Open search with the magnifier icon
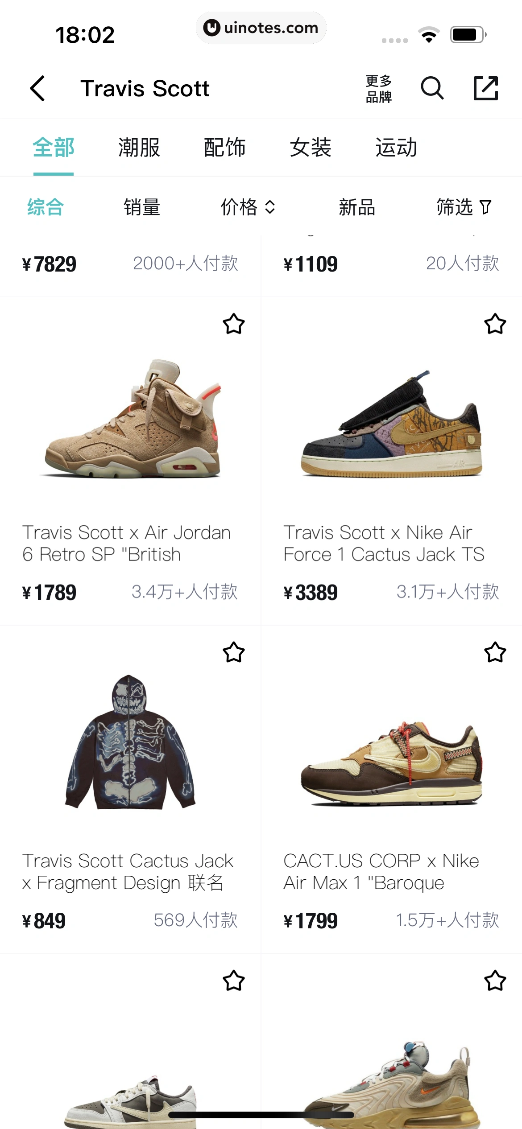Viewport: 522px width, 1129px height. [x=432, y=88]
